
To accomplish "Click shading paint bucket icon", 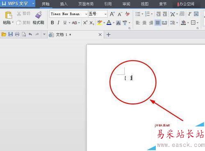I will (183, 23).
